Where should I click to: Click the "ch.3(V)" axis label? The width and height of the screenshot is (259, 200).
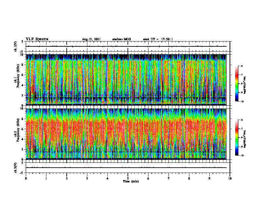[x=15, y=168]
